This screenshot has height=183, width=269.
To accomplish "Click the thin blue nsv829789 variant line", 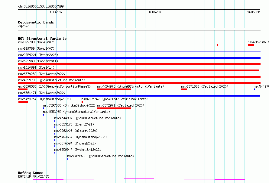I will click(x=139, y=51).
